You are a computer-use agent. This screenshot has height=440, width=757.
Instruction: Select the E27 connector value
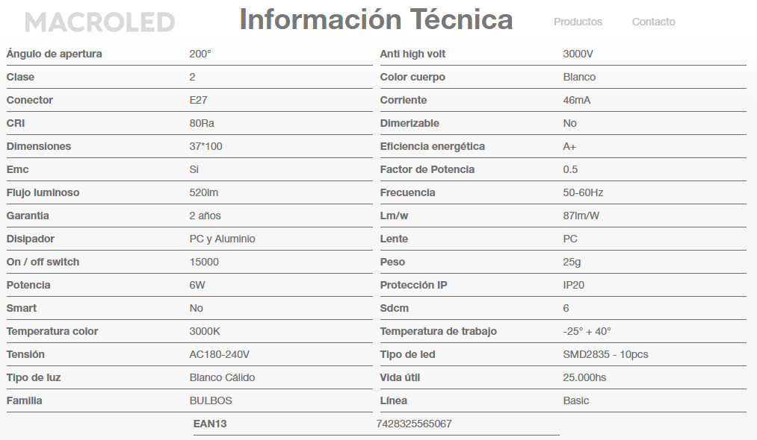coord(199,100)
